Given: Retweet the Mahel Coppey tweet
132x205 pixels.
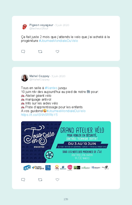Looking at the screenshot, I should 40,180.
